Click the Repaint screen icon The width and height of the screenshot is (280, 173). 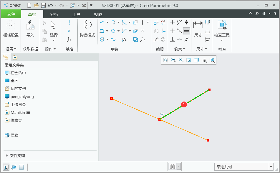point(189,60)
